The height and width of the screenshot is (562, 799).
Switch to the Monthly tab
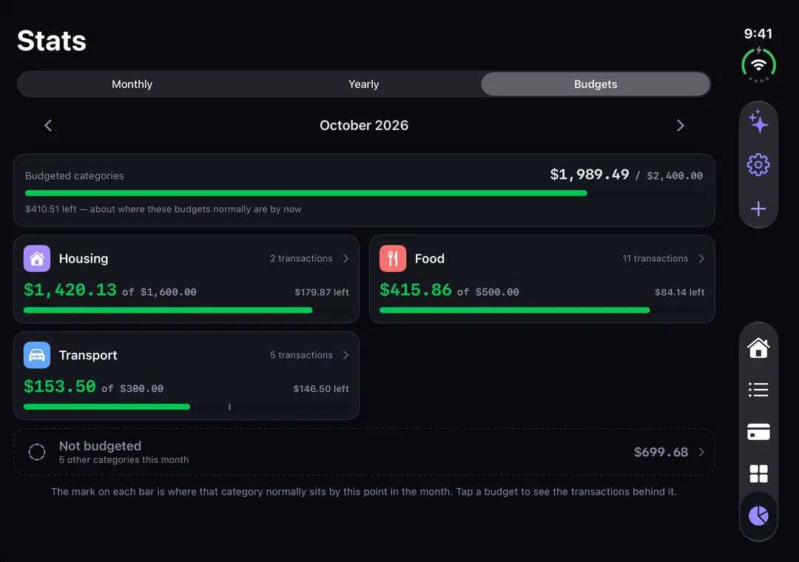pos(132,84)
